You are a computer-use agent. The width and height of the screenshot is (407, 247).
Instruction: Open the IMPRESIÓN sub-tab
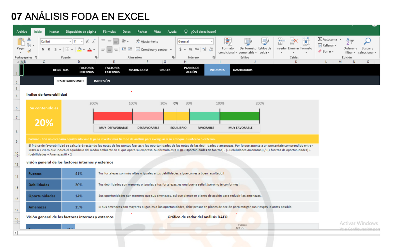pyautogui.click(x=102, y=81)
